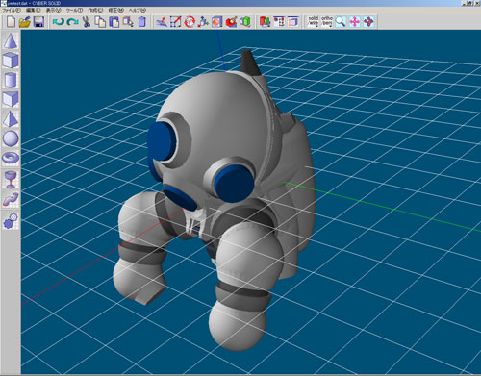Toggle solid/wire display mode
481x376 pixels.
(314, 21)
